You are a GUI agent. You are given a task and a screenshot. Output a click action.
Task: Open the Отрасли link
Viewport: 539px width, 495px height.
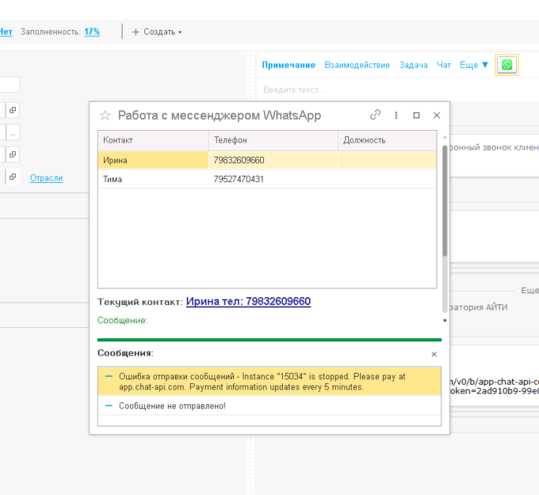(x=46, y=178)
